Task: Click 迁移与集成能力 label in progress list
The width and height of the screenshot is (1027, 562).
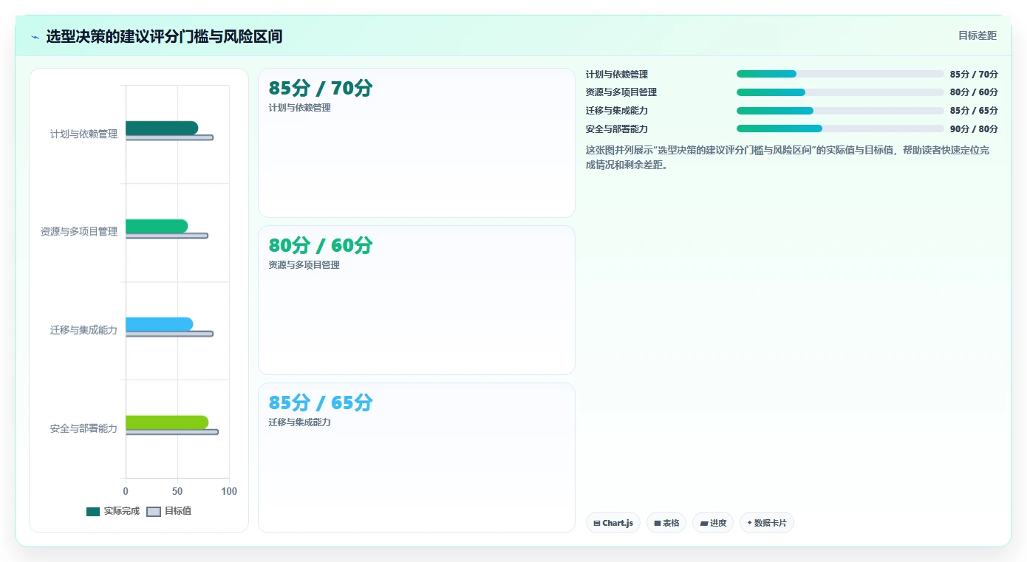Action: coord(617,111)
